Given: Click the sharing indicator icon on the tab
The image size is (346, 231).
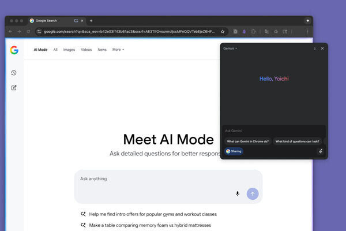Looking at the screenshot, I should tap(76, 21).
